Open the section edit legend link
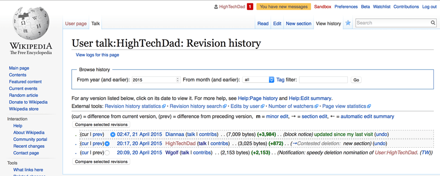The width and height of the screenshot is (440, 176). [x=314, y=116]
